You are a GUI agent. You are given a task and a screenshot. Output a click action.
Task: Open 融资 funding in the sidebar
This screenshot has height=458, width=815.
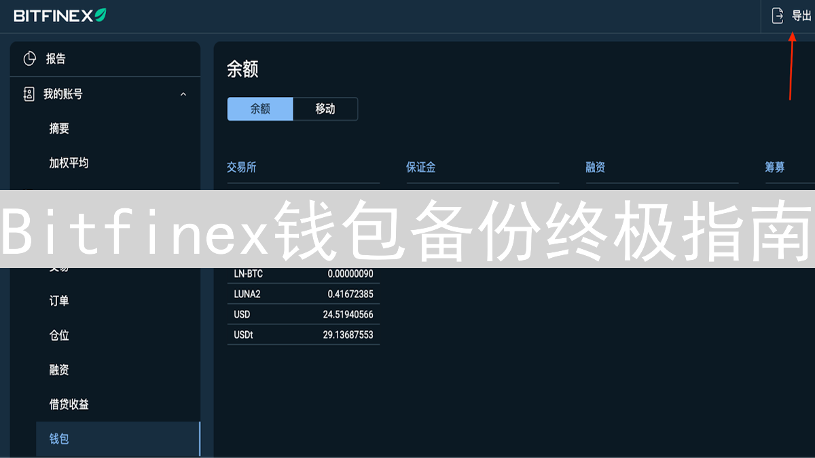pos(59,370)
